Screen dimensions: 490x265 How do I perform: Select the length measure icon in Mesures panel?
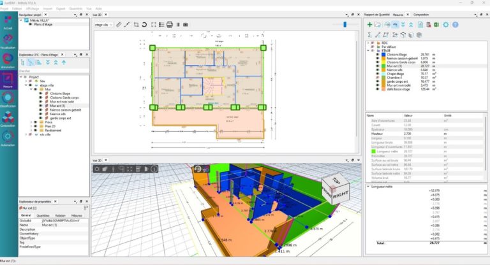tap(378, 34)
